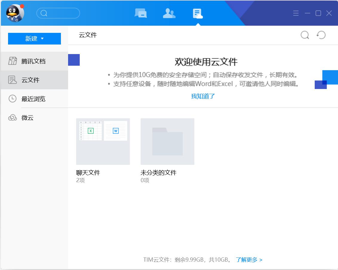The width and height of the screenshot is (338, 270).
Task: Go to 最近浏览 in the sidebar
Action: [33, 99]
